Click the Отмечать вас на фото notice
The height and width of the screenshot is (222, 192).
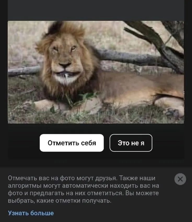coord(84,189)
